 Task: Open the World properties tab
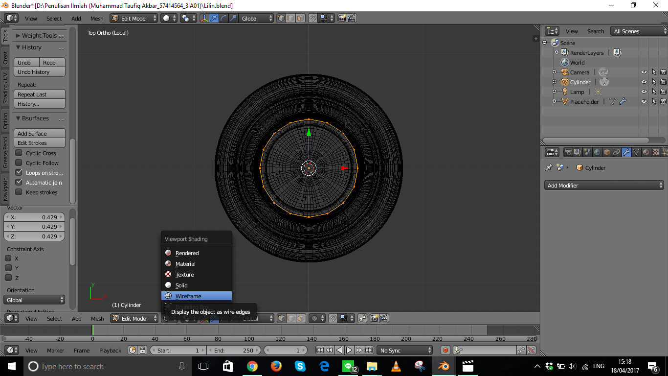coord(597,152)
